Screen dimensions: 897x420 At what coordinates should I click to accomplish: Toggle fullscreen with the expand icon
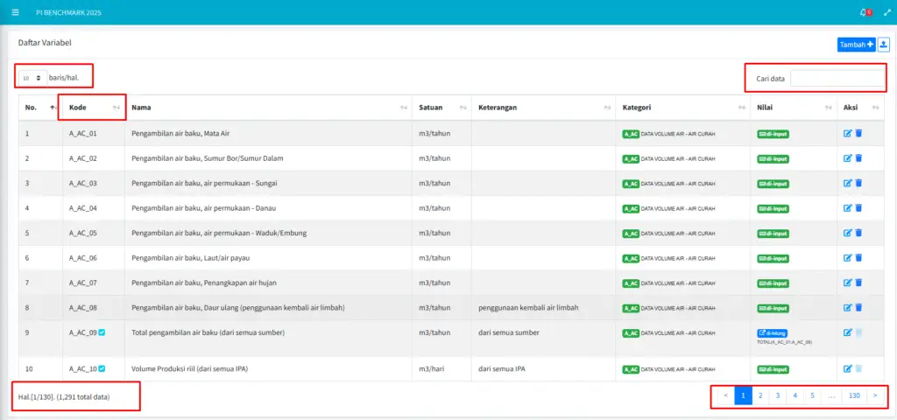pos(884,12)
